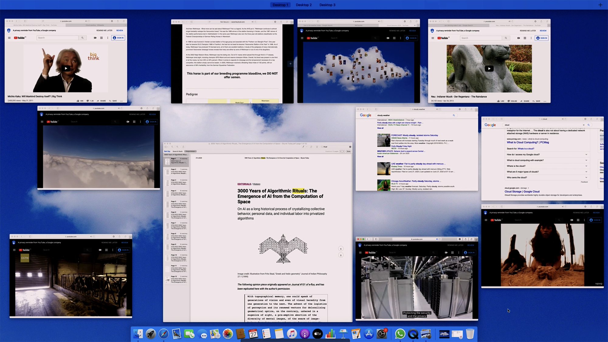The image size is (608, 342).
Task: Switch to Desktop 1 space
Action: (280, 5)
